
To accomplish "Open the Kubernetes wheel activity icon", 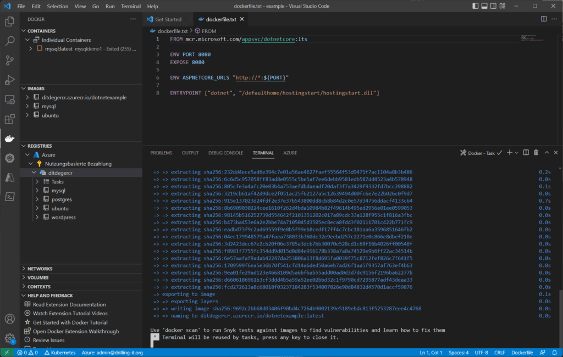I will [x=10, y=158].
